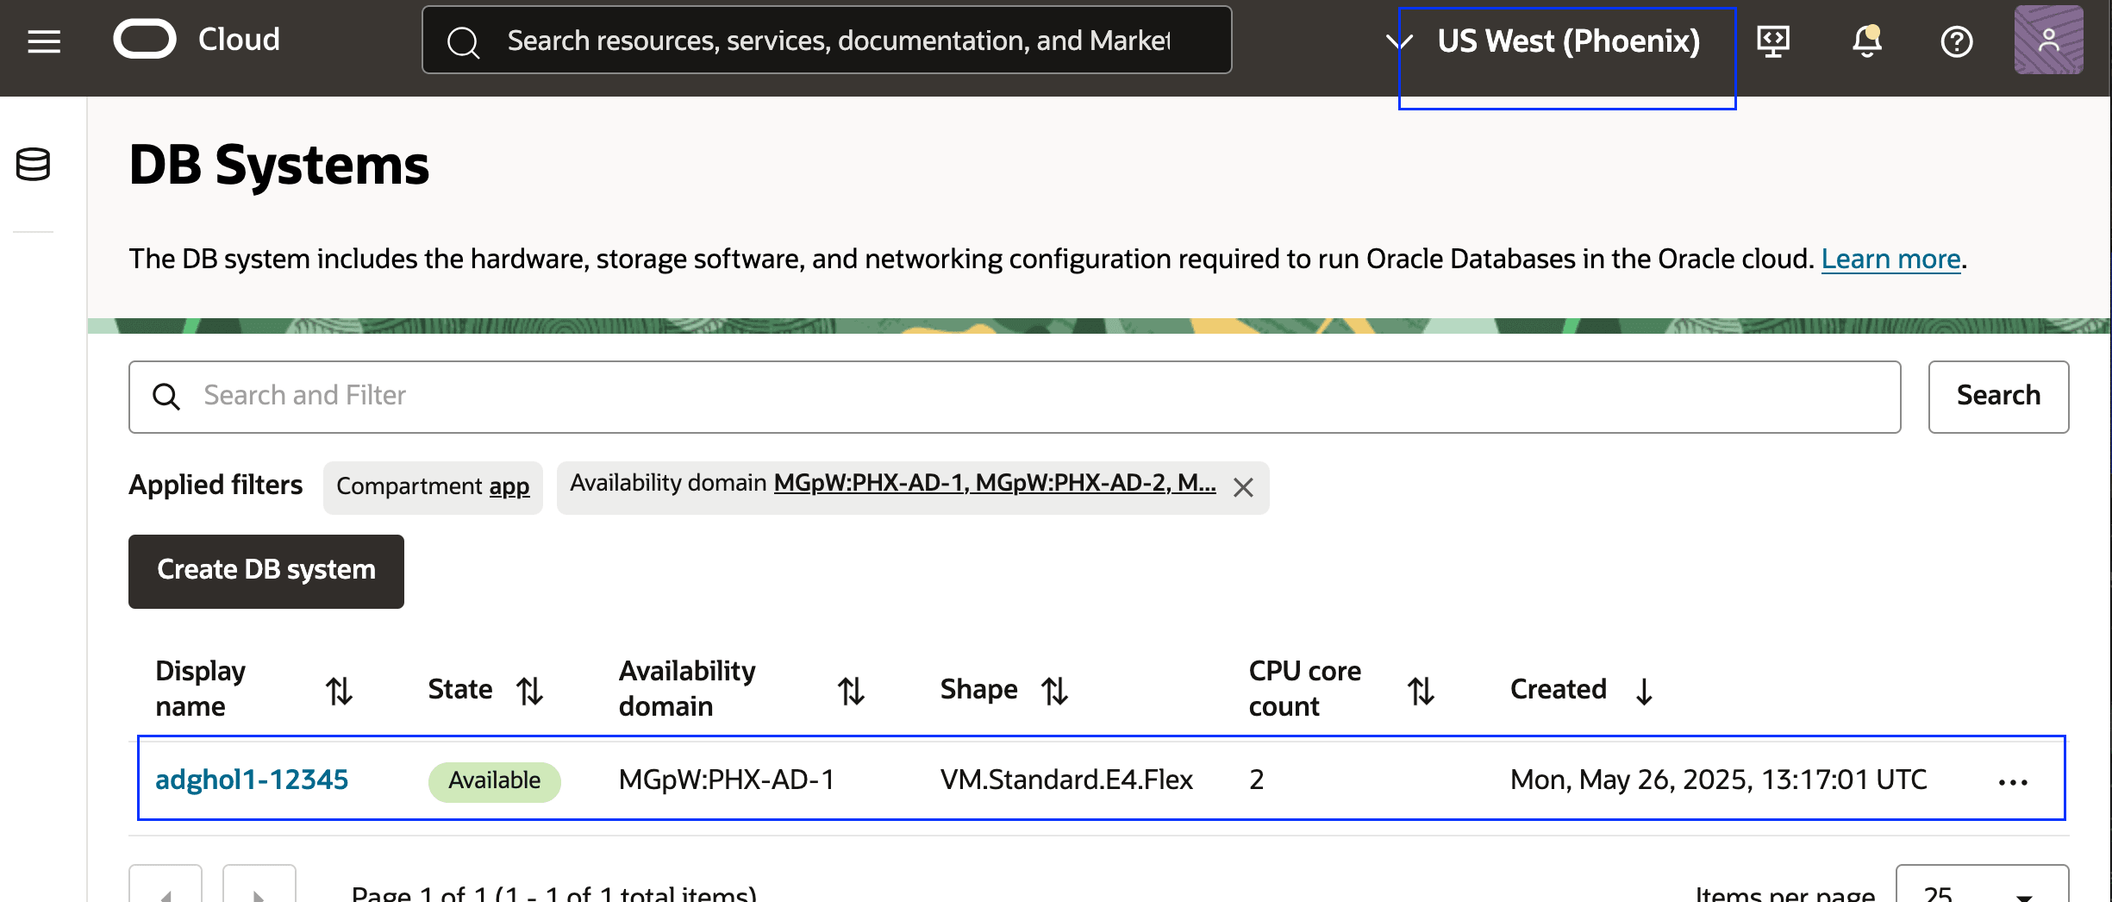Click the Create DB system button

coord(266,571)
